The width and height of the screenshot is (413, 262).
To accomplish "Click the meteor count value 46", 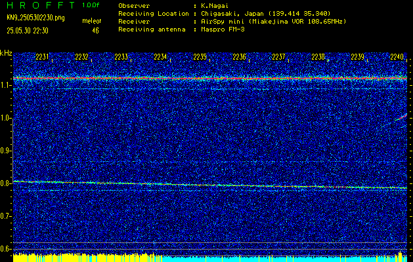I will pyautogui.click(x=95, y=31).
